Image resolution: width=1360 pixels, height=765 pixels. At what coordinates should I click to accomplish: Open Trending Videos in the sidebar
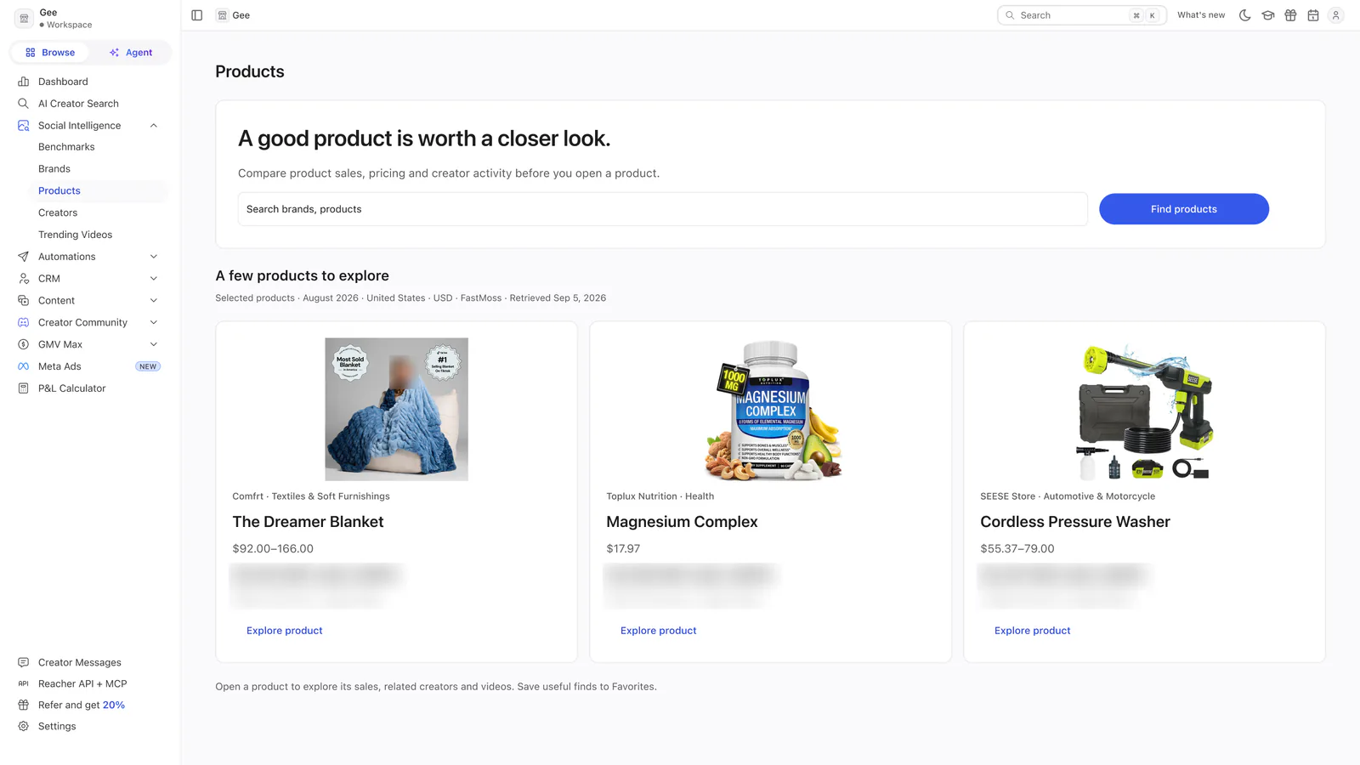pos(75,235)
